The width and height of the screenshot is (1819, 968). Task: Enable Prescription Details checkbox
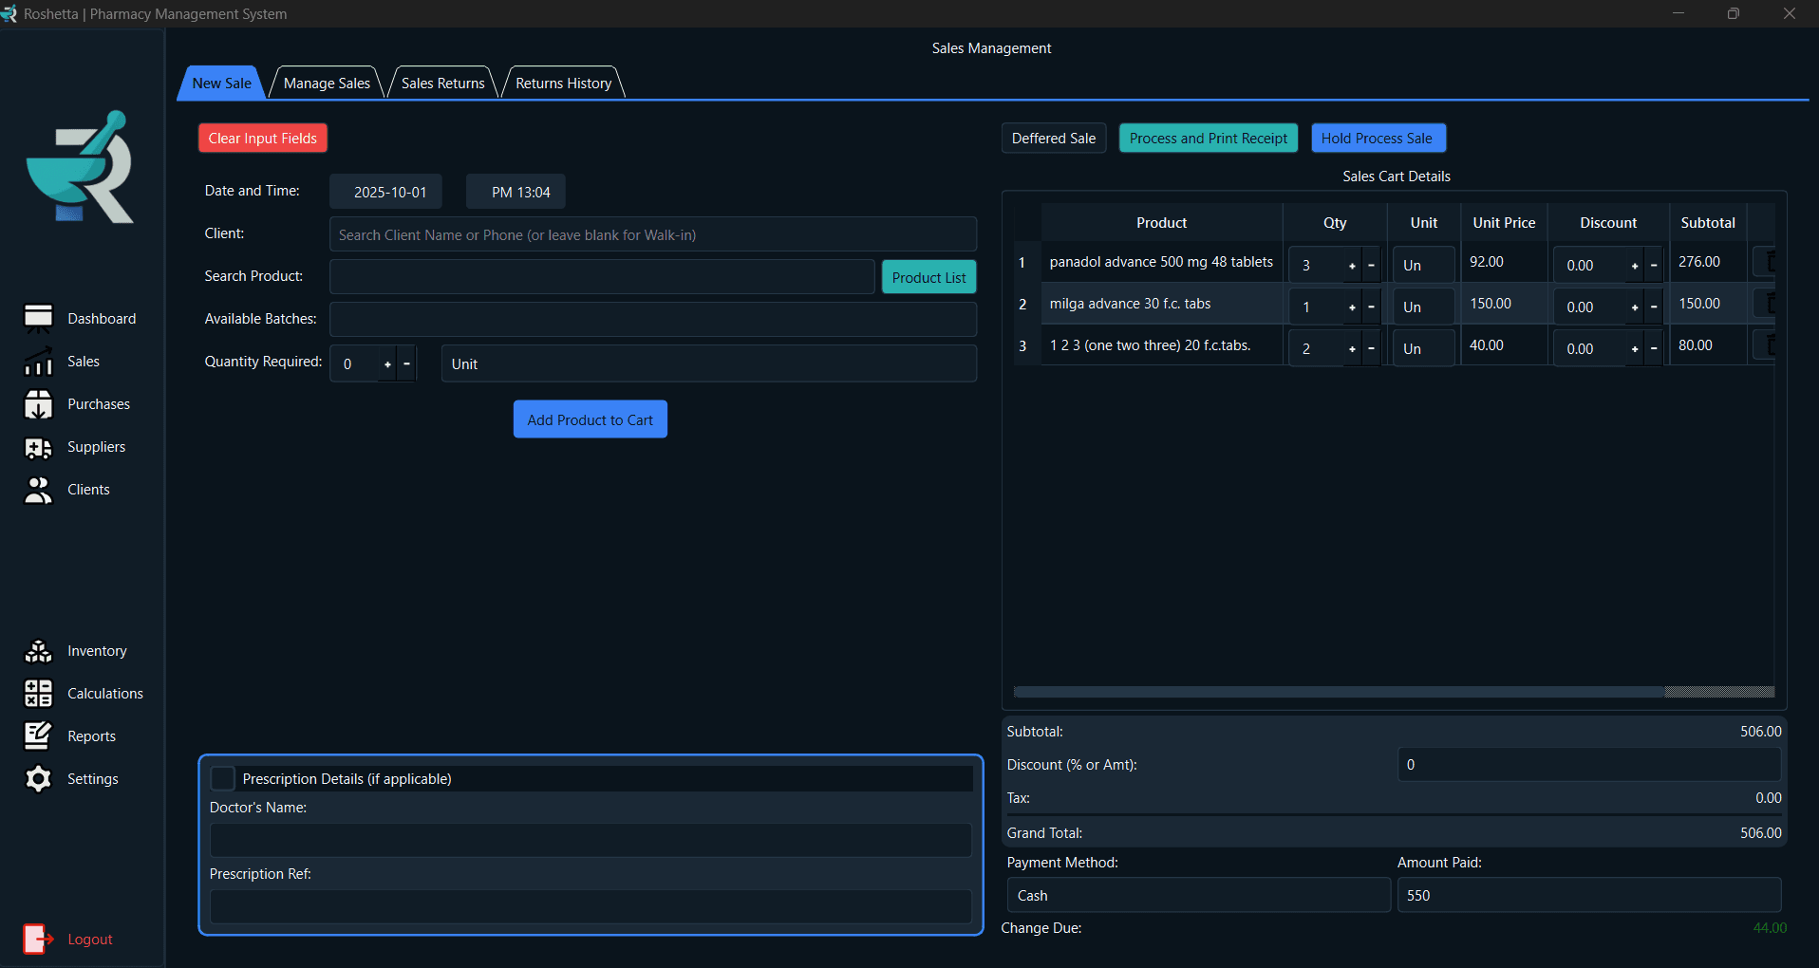click(x=222, y=778)
